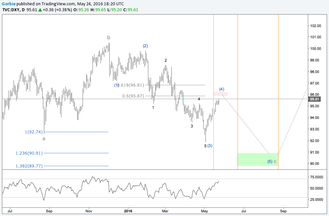Select the open value O:95.26
329x216 pixels.
81,10
